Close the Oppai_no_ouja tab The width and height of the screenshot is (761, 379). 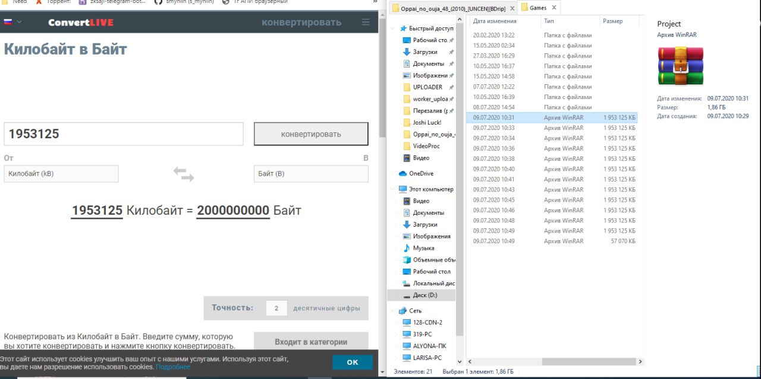[512, 8]
